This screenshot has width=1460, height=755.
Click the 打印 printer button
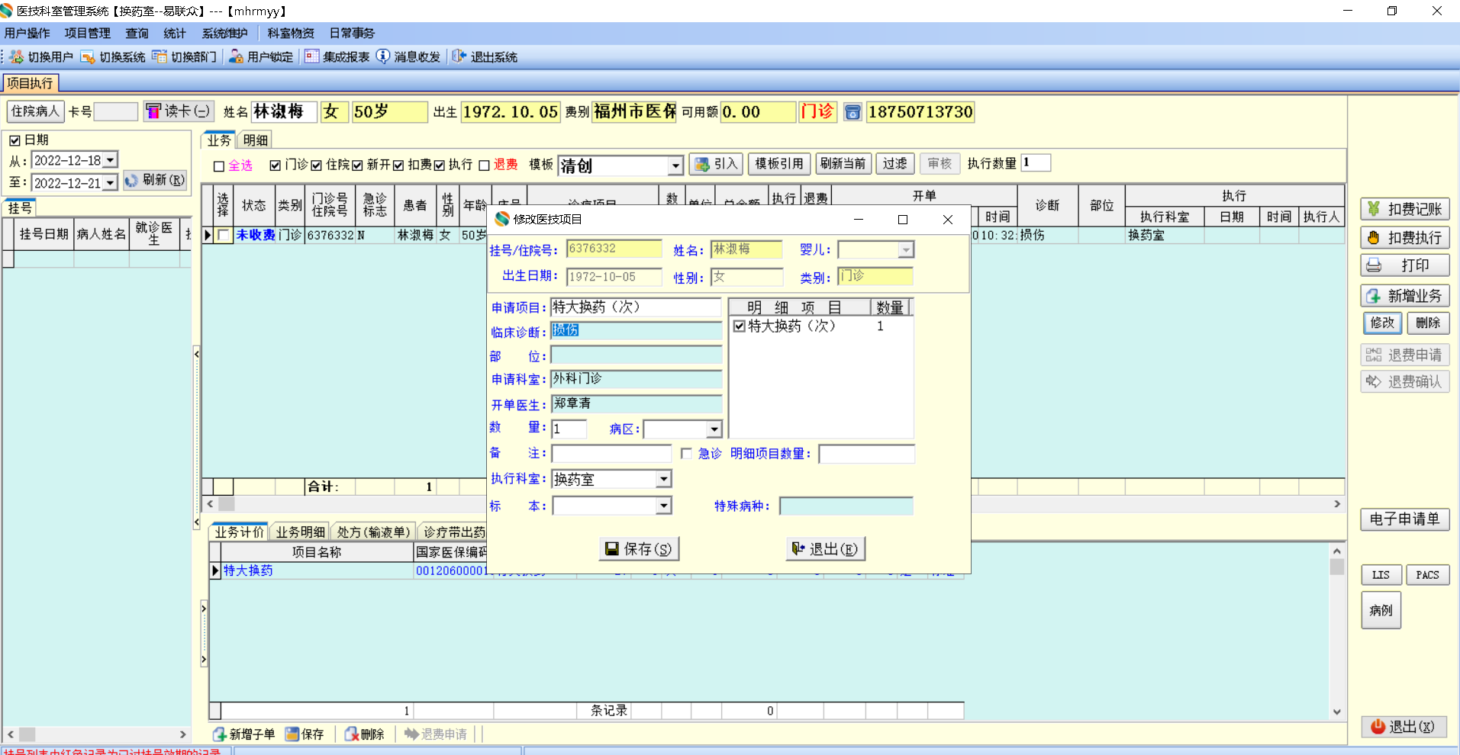(1405, 265)
